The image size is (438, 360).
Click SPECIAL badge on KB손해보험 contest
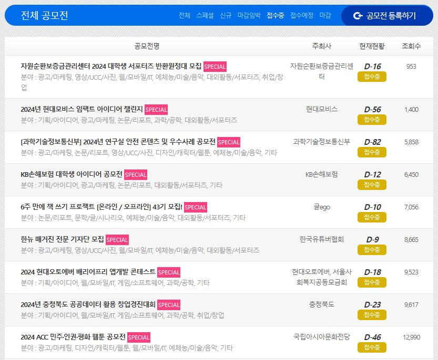[x=136, y=175]
